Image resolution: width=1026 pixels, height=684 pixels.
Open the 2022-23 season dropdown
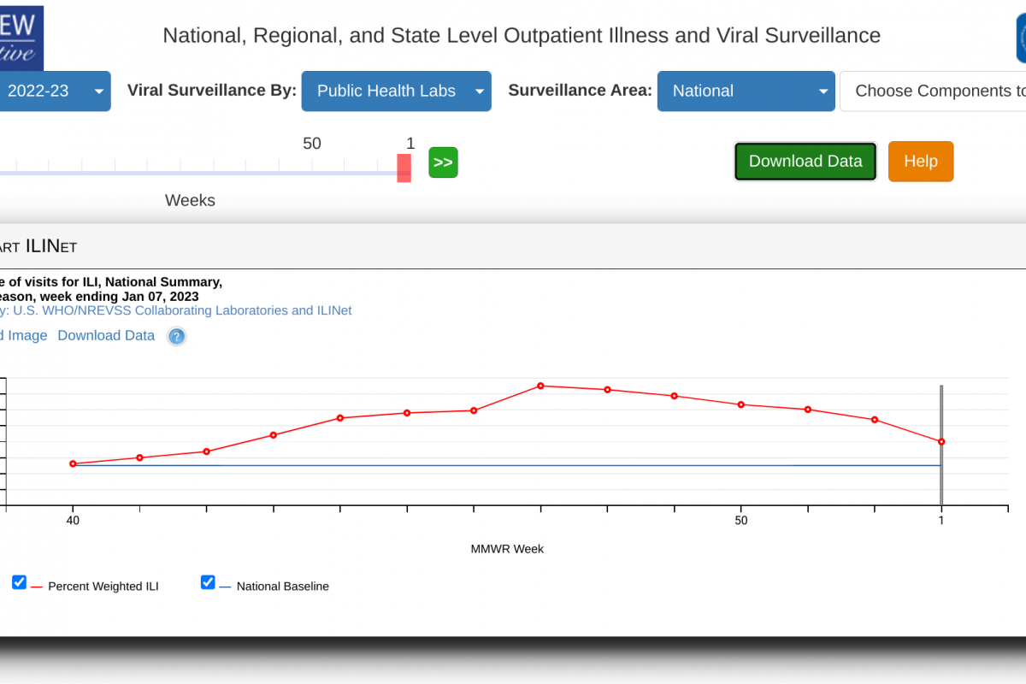click(x=51, y=91)
